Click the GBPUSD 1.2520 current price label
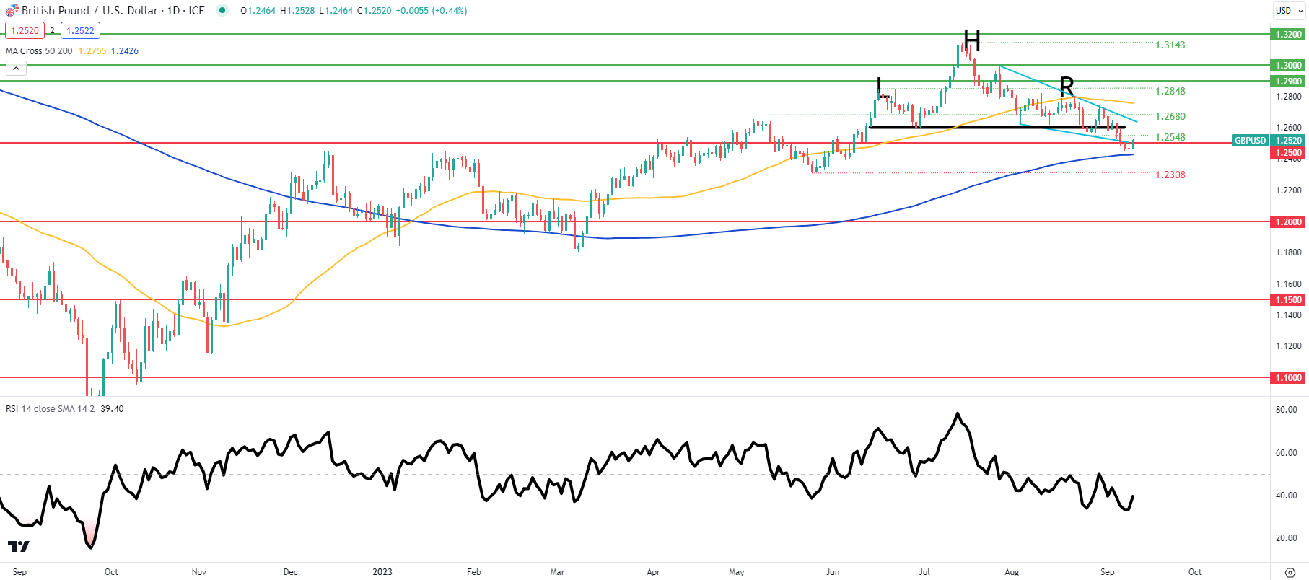Image resolution: width=1309 pixels, height=580 pixels. coord(1269,141)
